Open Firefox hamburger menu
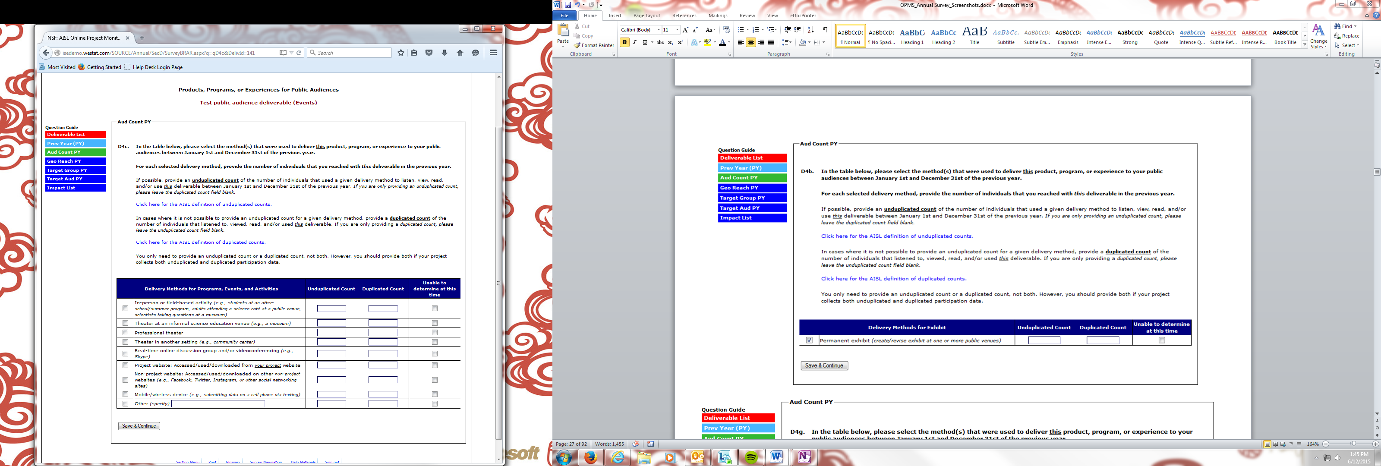The width and height of the screenshot is (1381, 466). coord(493,53)
